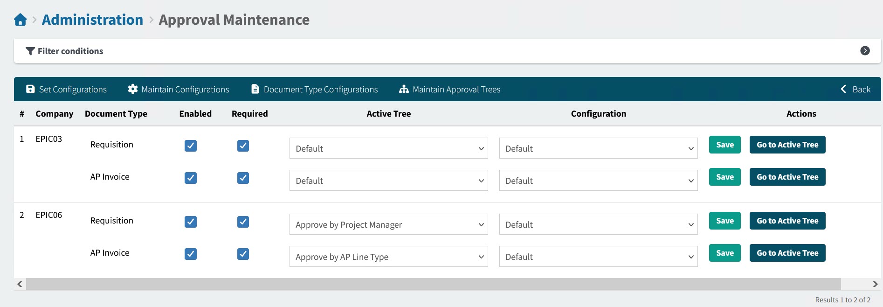Click the Required column header
Screen dimensions: 883x307
[x=250, y=113]
